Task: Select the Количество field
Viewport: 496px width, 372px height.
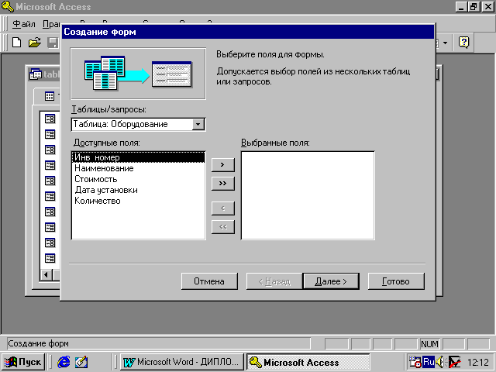Action: pyautogui.click(x=98, y=201)
